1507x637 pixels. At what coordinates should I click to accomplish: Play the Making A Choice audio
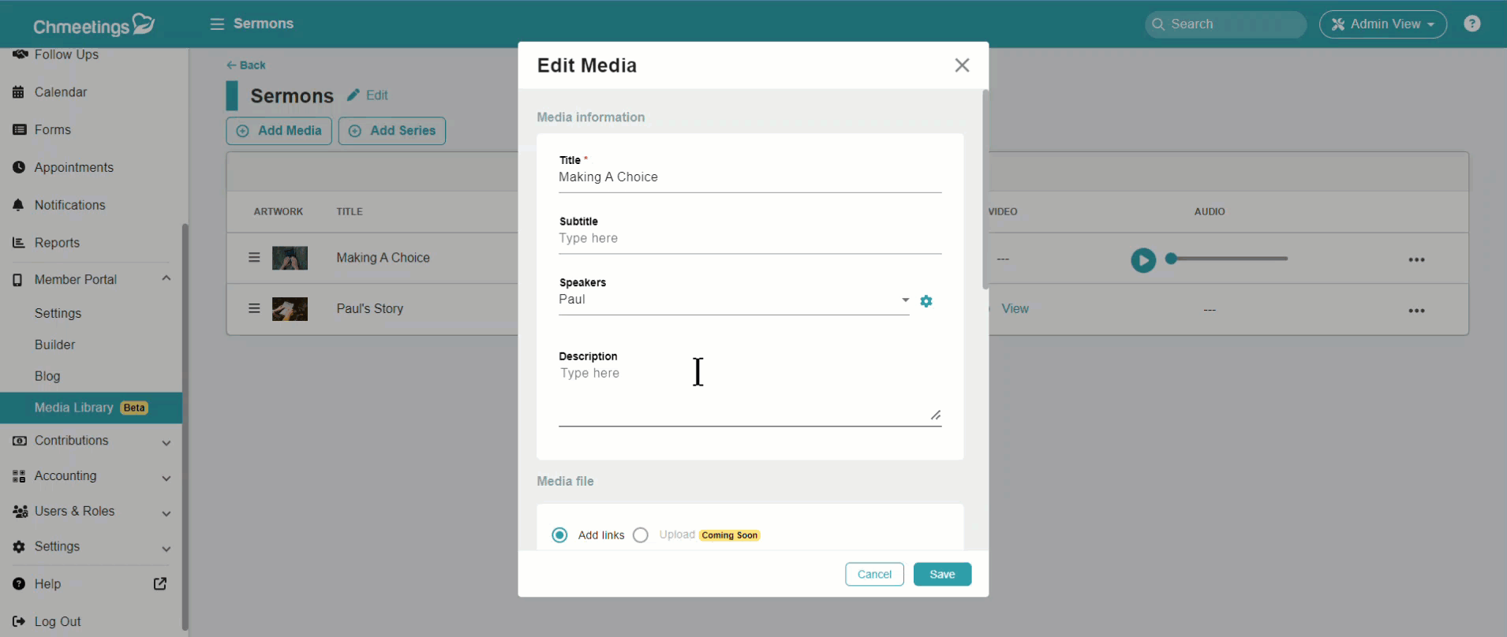[1142, 260]
